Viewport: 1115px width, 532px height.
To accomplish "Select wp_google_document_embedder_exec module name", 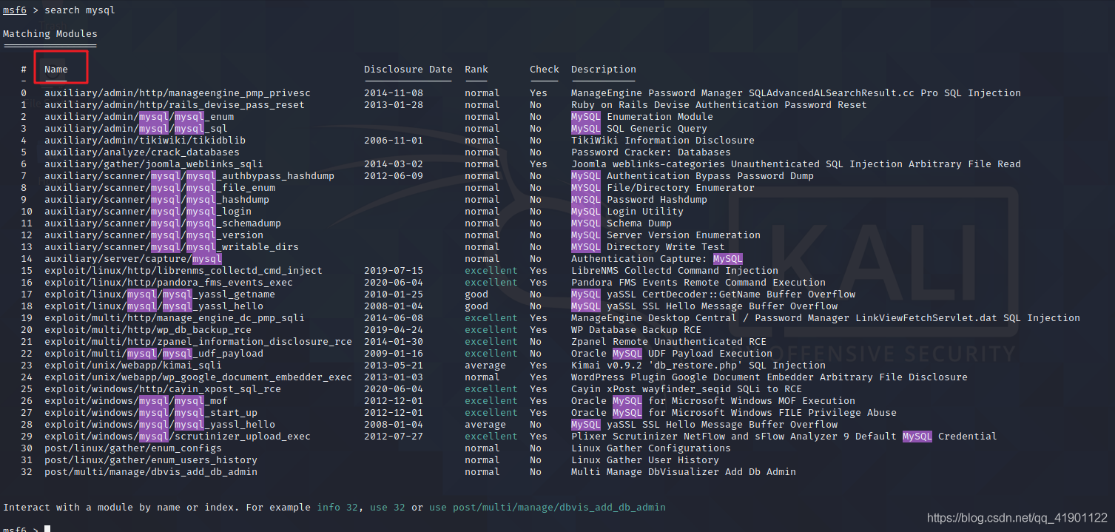I will pos(198,377).
